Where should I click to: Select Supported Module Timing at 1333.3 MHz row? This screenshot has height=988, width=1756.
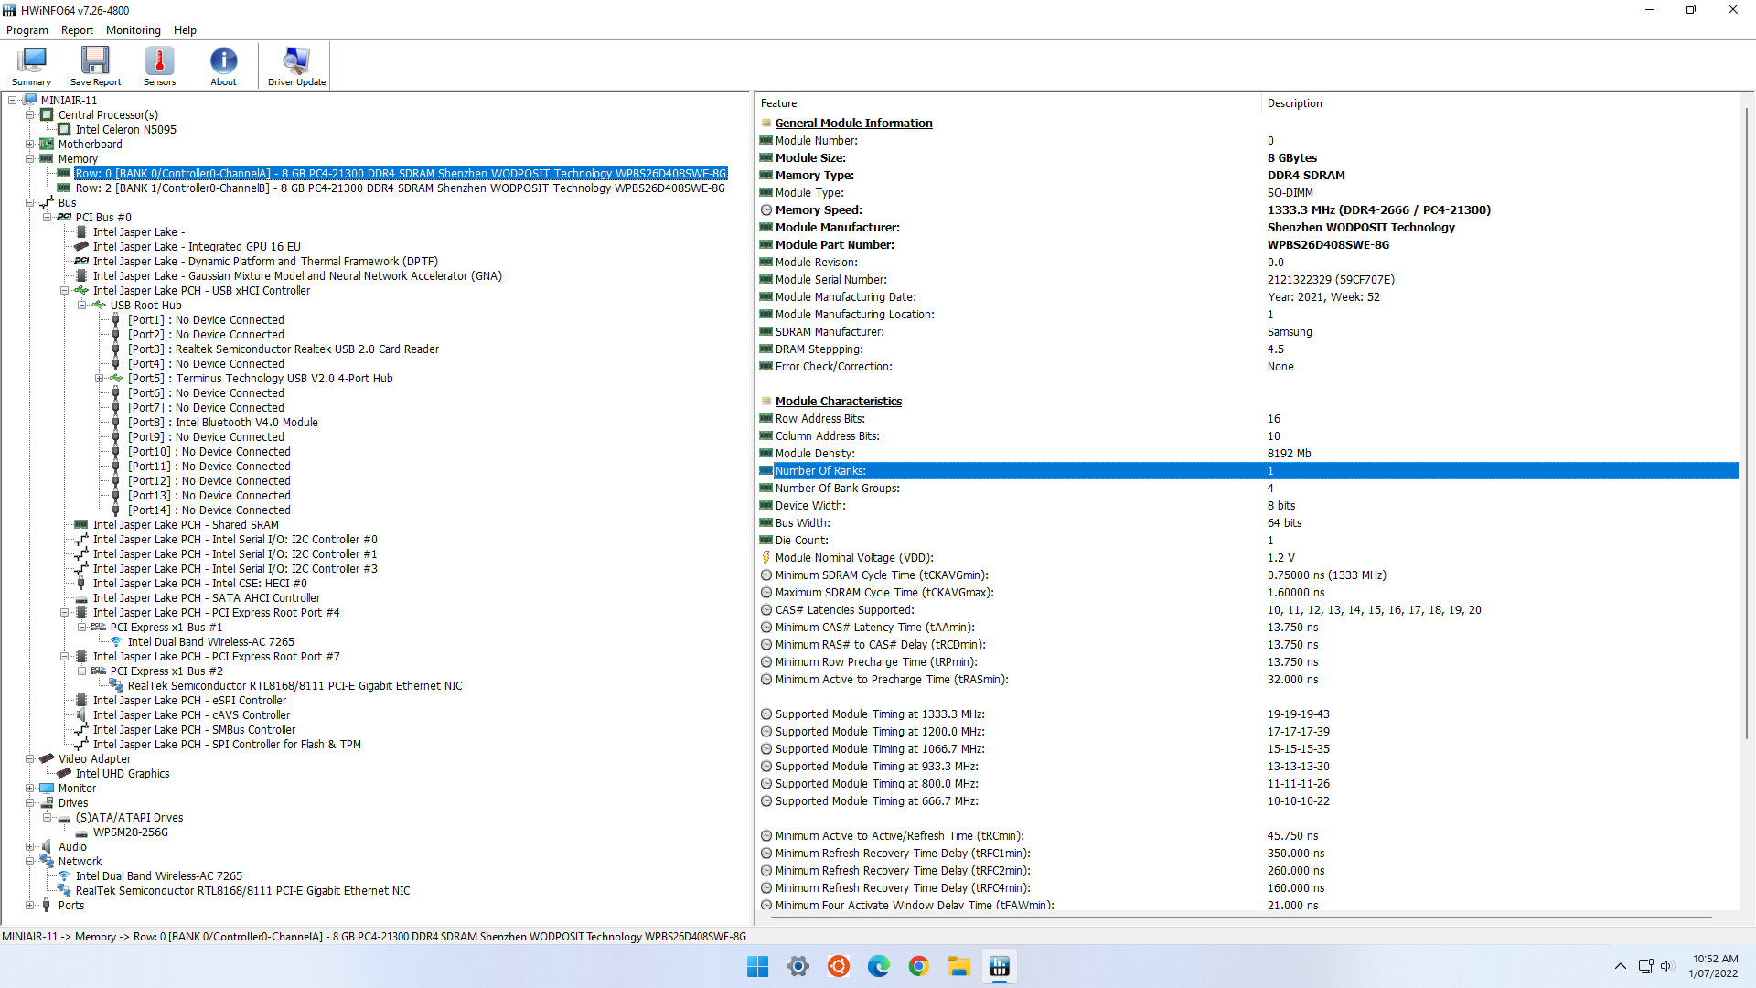tap(1247, 714)
